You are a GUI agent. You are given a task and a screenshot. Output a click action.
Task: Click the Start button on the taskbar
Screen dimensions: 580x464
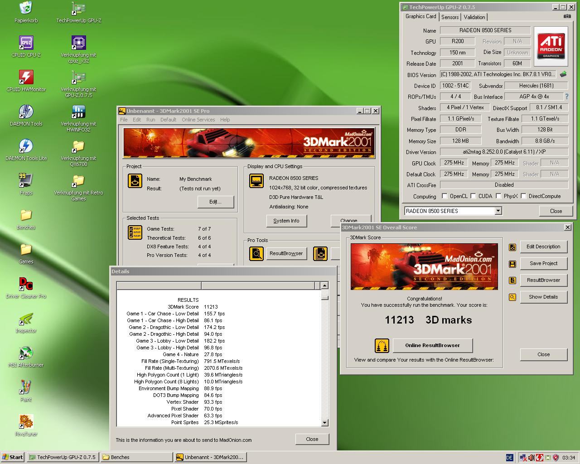[13, 457]
